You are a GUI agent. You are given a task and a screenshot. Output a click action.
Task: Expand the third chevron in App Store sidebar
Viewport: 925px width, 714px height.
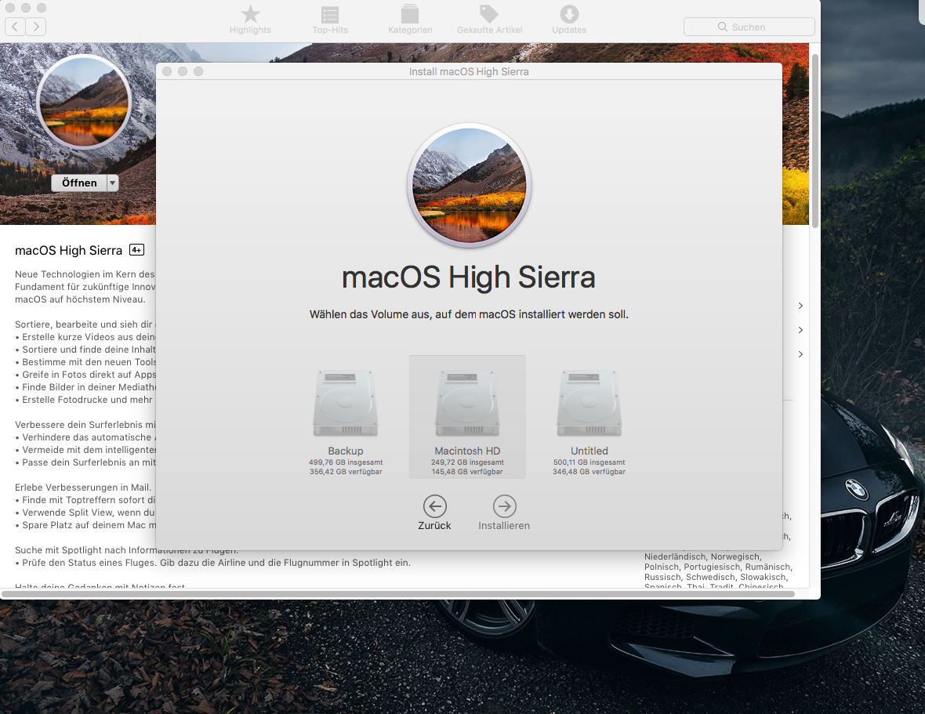click(x=800, y=353)
